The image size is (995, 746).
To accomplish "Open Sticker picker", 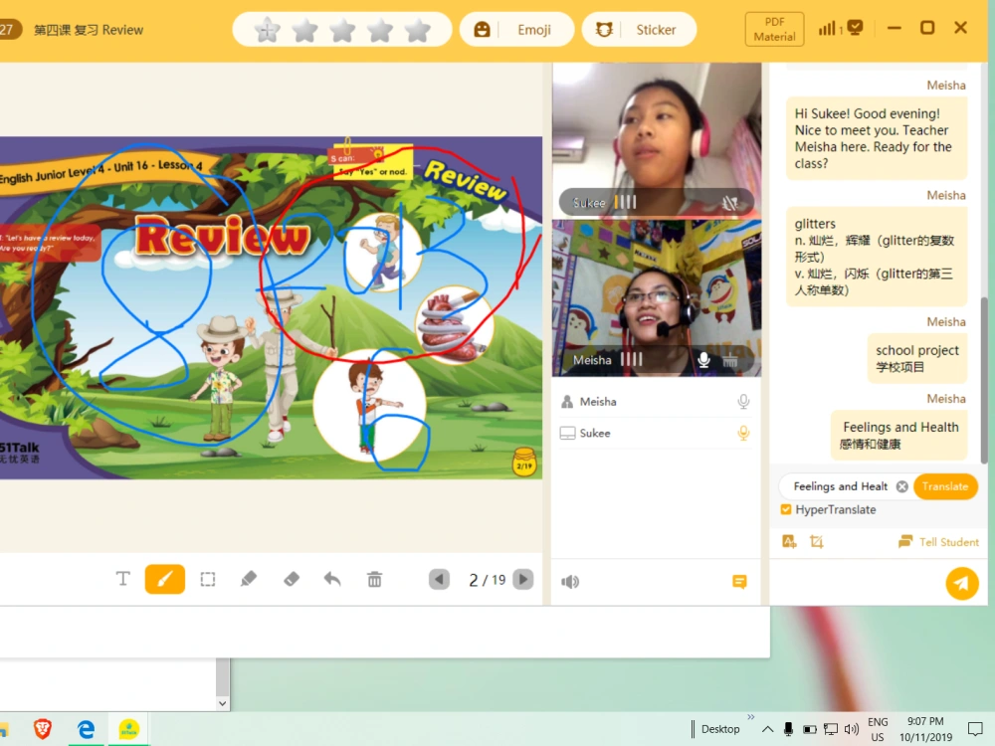I will 639,29.
